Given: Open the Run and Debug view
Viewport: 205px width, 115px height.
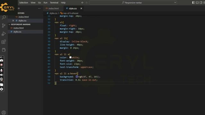Looking at the screenshot, I should 4,34.
